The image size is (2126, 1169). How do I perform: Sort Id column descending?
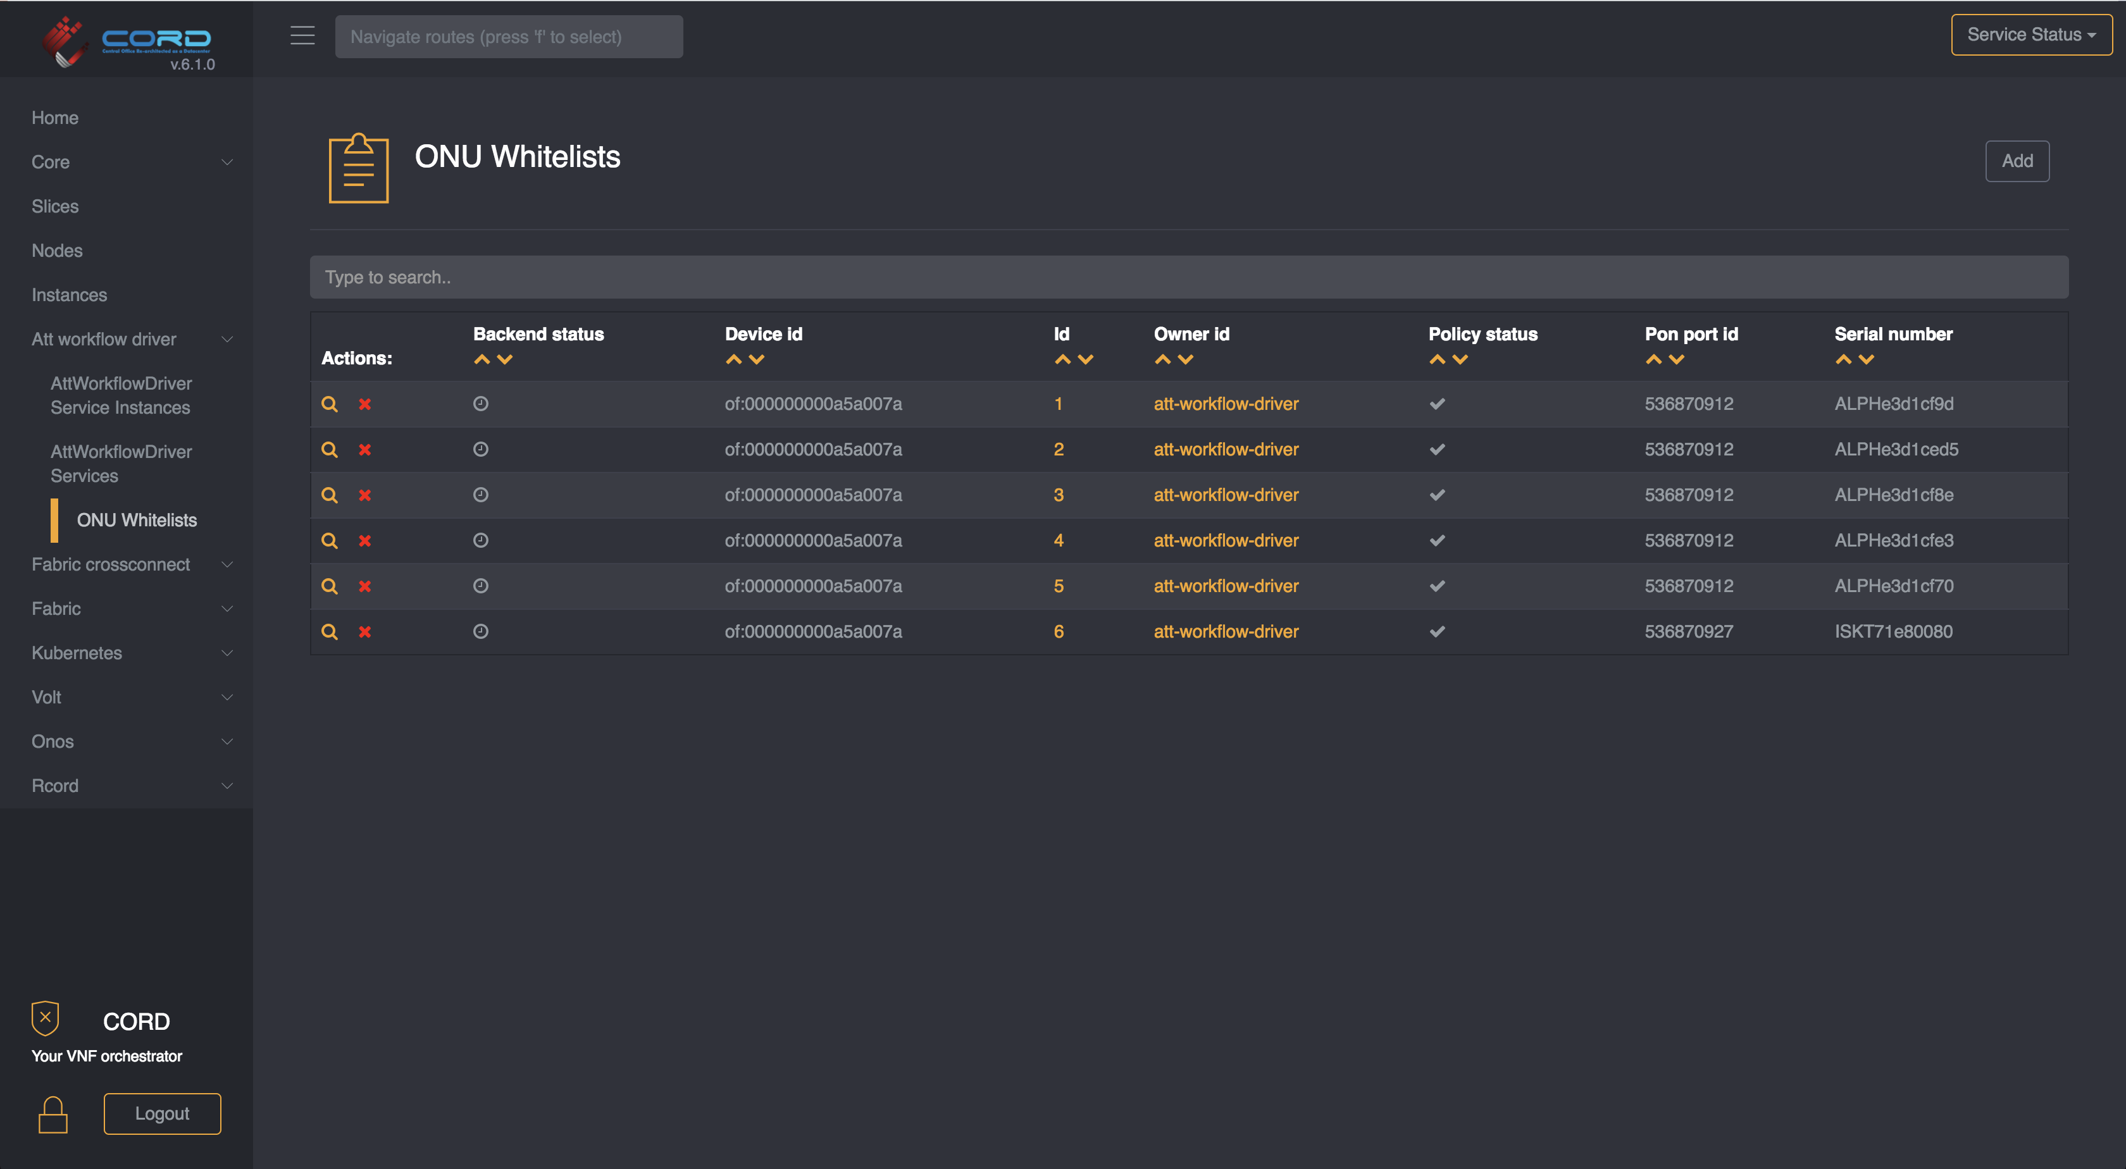(1086, 359)
